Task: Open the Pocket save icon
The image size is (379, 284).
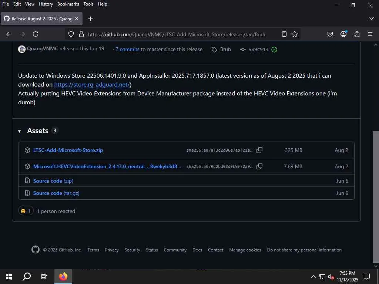Action: 330,34
